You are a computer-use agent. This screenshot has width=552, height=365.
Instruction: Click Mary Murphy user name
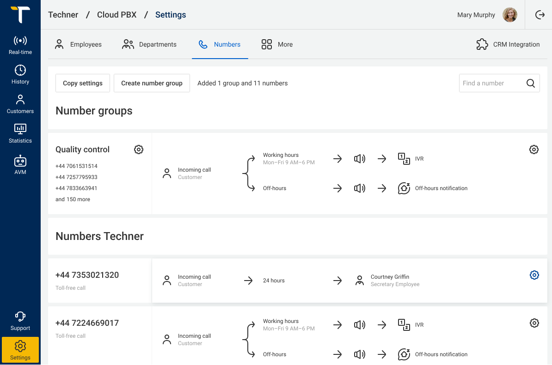476,15
